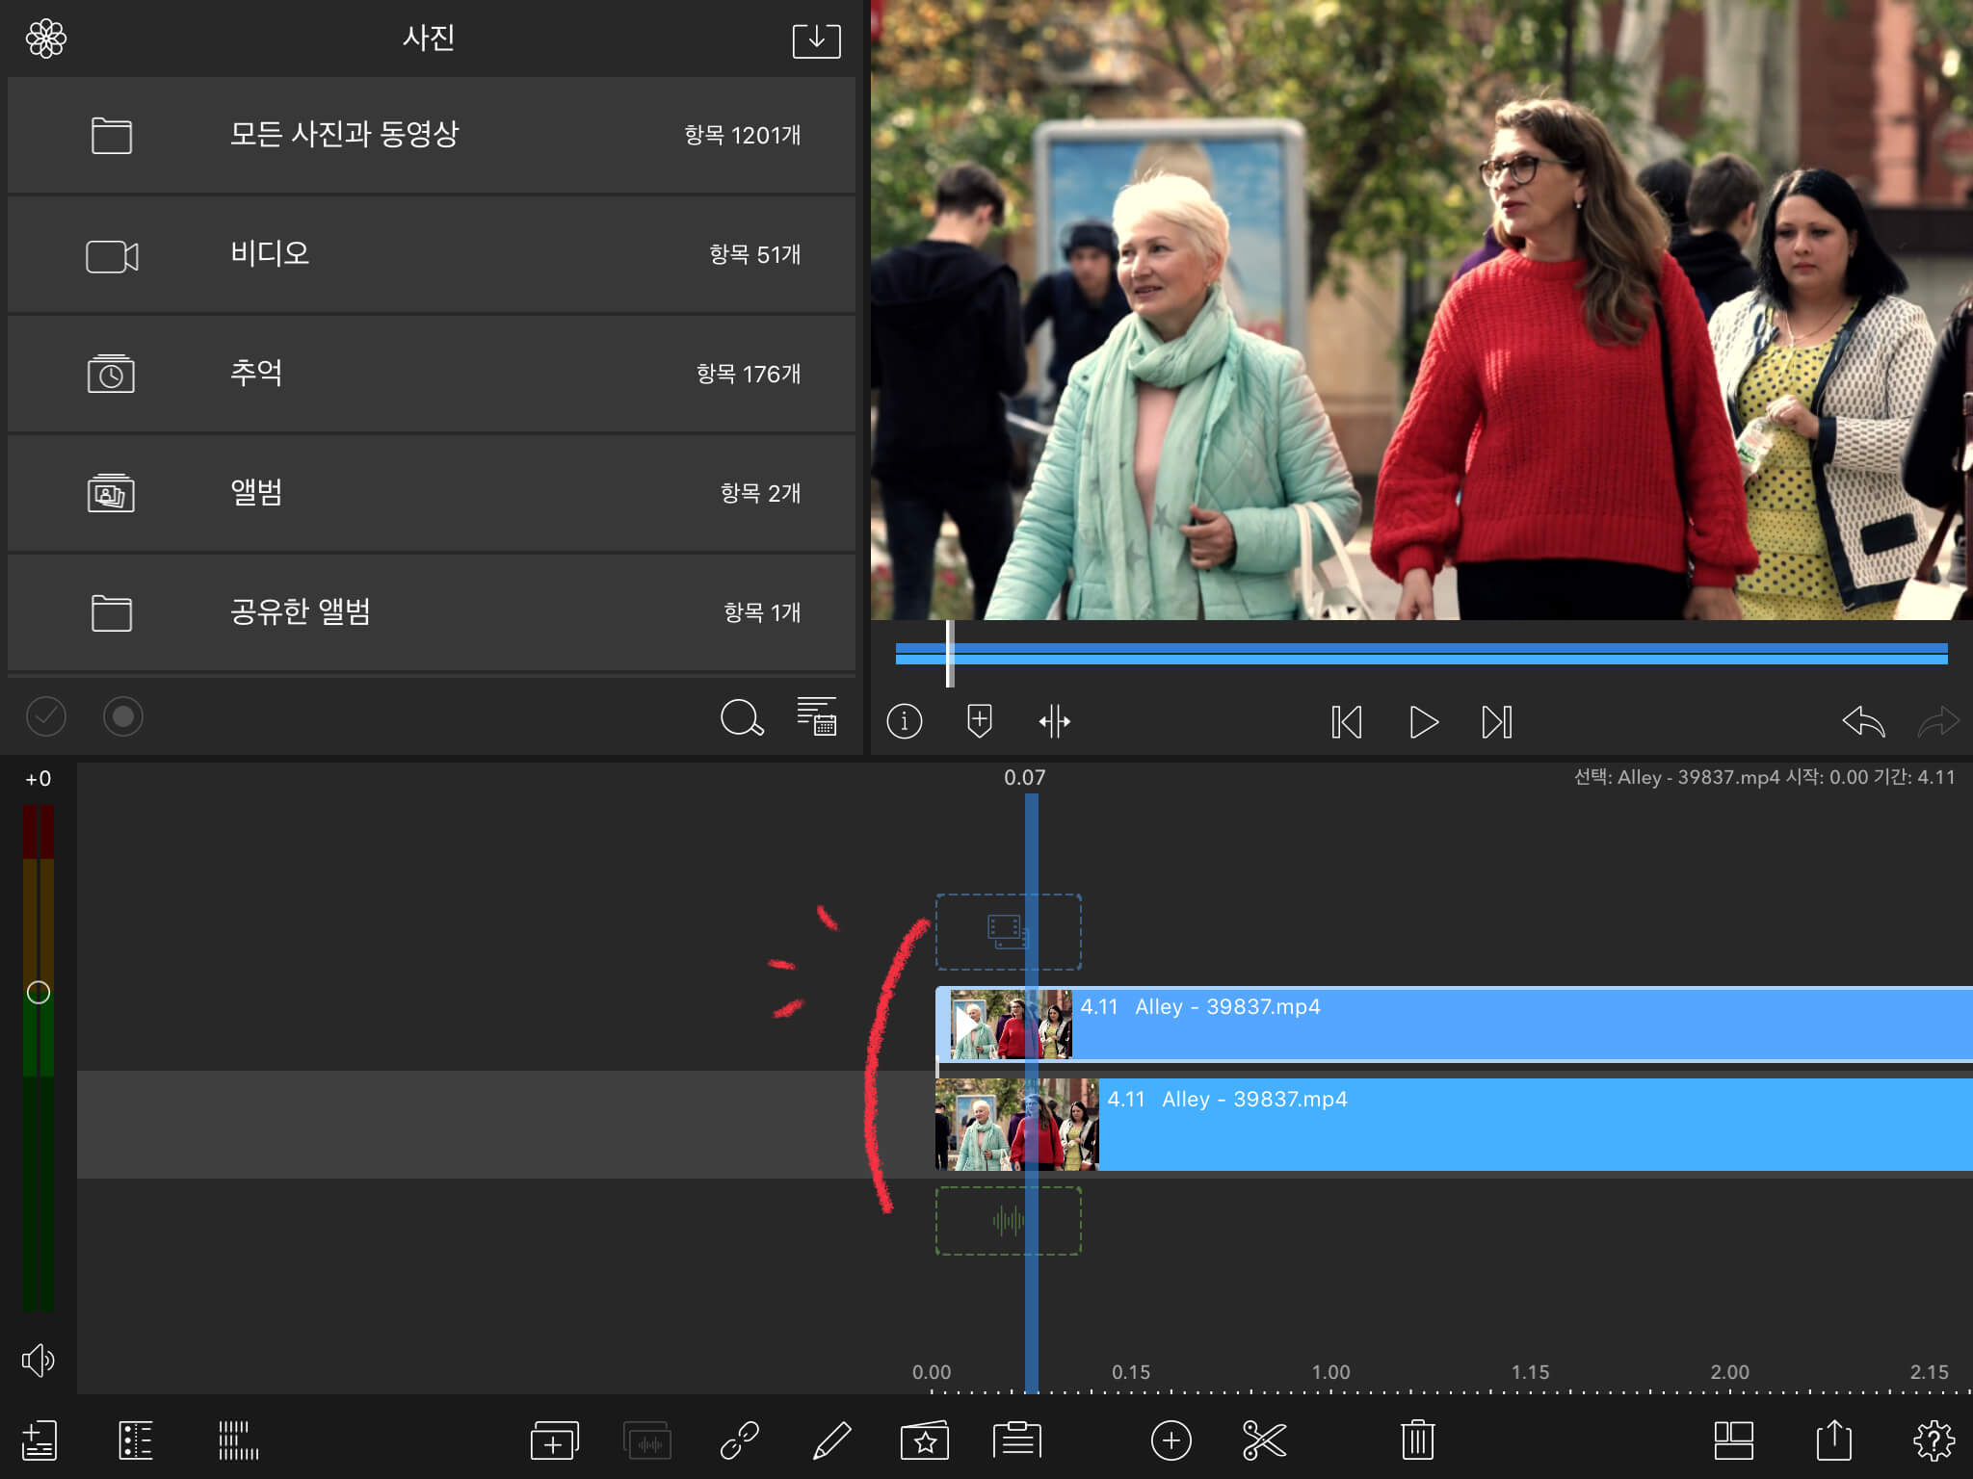Open the 모든 사진과 동영상 folder
Viewport: 1973px width, 1479px height.
431,135
